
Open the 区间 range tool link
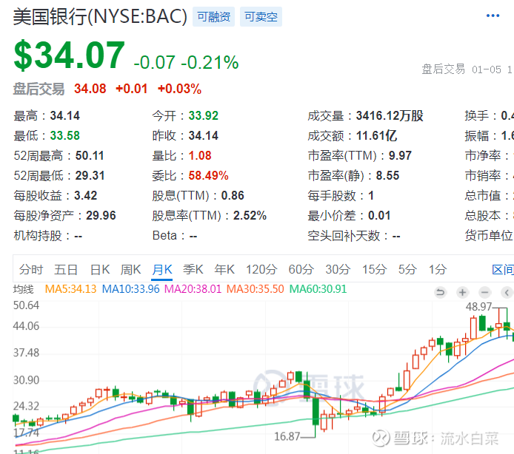503,270
